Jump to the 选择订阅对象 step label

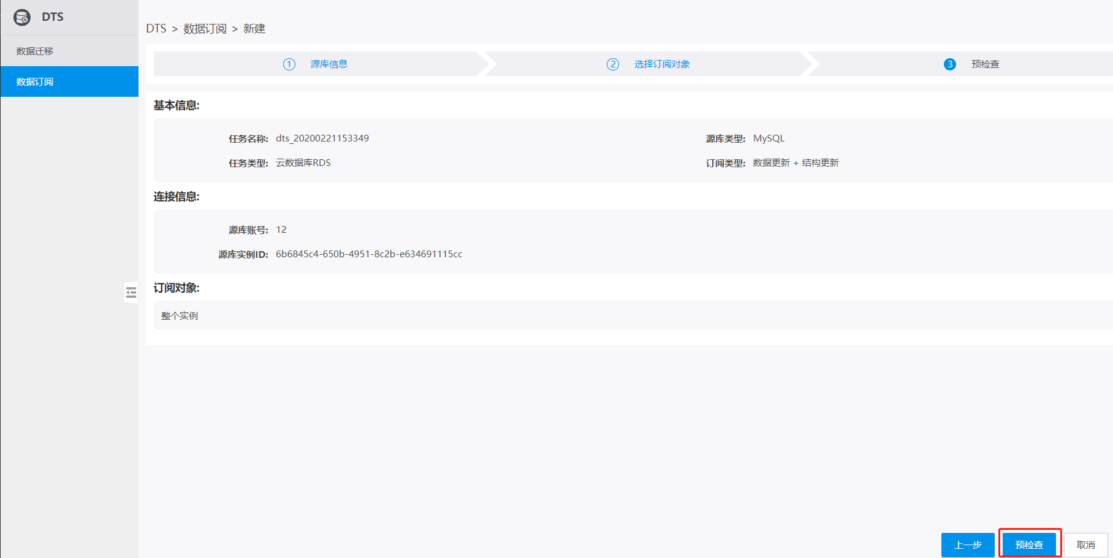[662, 64]
